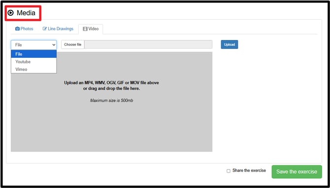Click the file name field beside Choose file

148,44
